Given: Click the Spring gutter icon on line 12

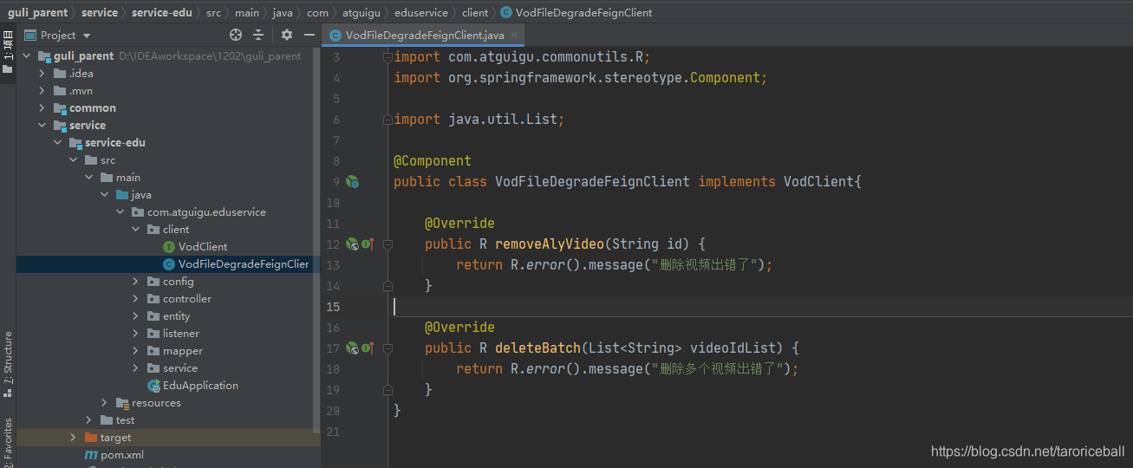Looking at the screenshot, I should (352, 244).
